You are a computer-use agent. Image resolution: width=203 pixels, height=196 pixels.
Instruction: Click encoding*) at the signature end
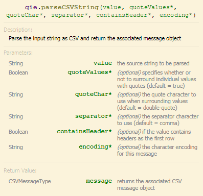[x=177, y=15]
